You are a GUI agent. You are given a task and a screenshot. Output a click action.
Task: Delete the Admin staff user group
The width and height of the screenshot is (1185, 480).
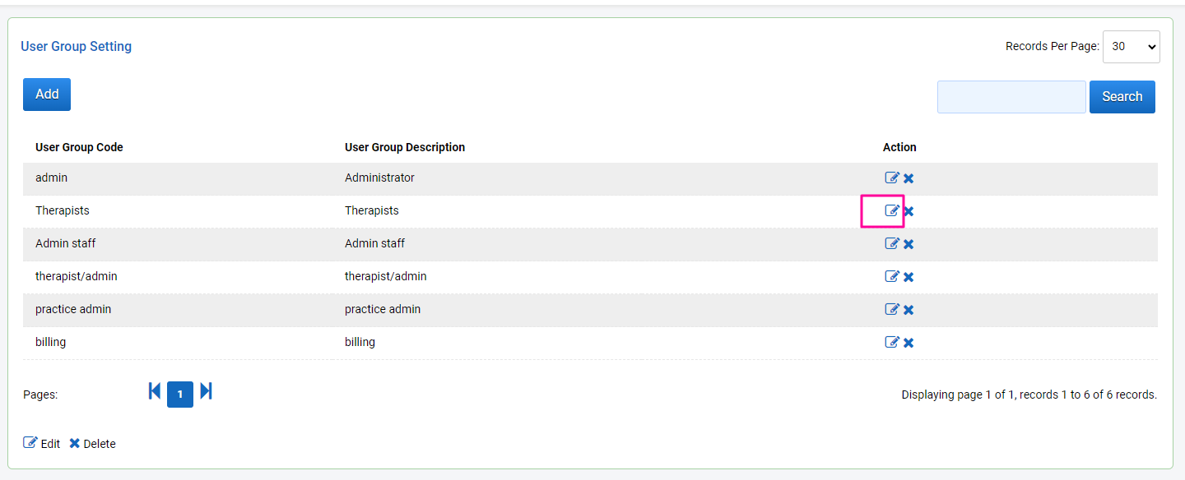point(908,244)
